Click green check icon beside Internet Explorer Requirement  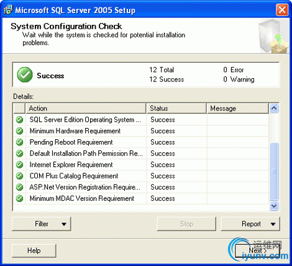point(19,165)
